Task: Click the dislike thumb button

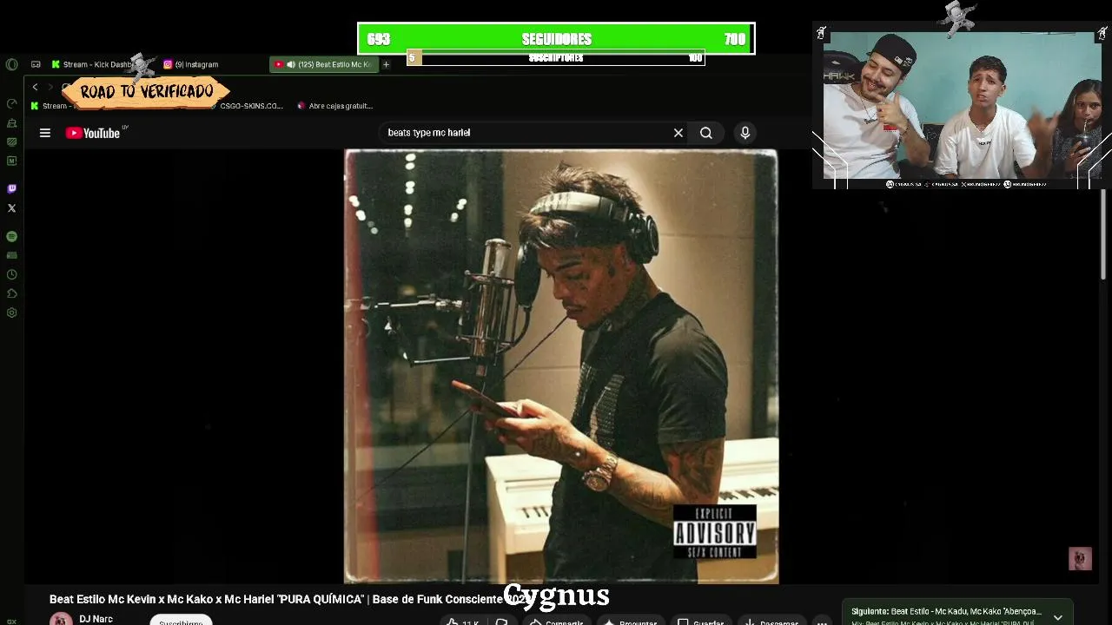Action: [501, 622]
